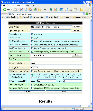
Task: Click the Font Size input field
Action: [x=57, y=59]
